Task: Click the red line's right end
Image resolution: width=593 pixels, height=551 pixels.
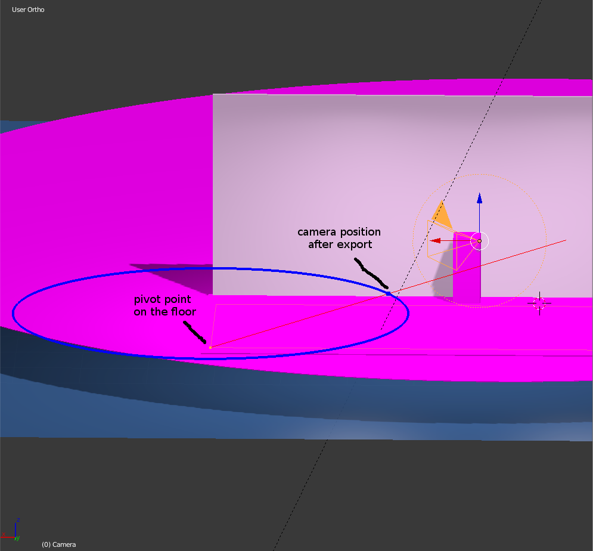Action: click(x=565, y=240)
